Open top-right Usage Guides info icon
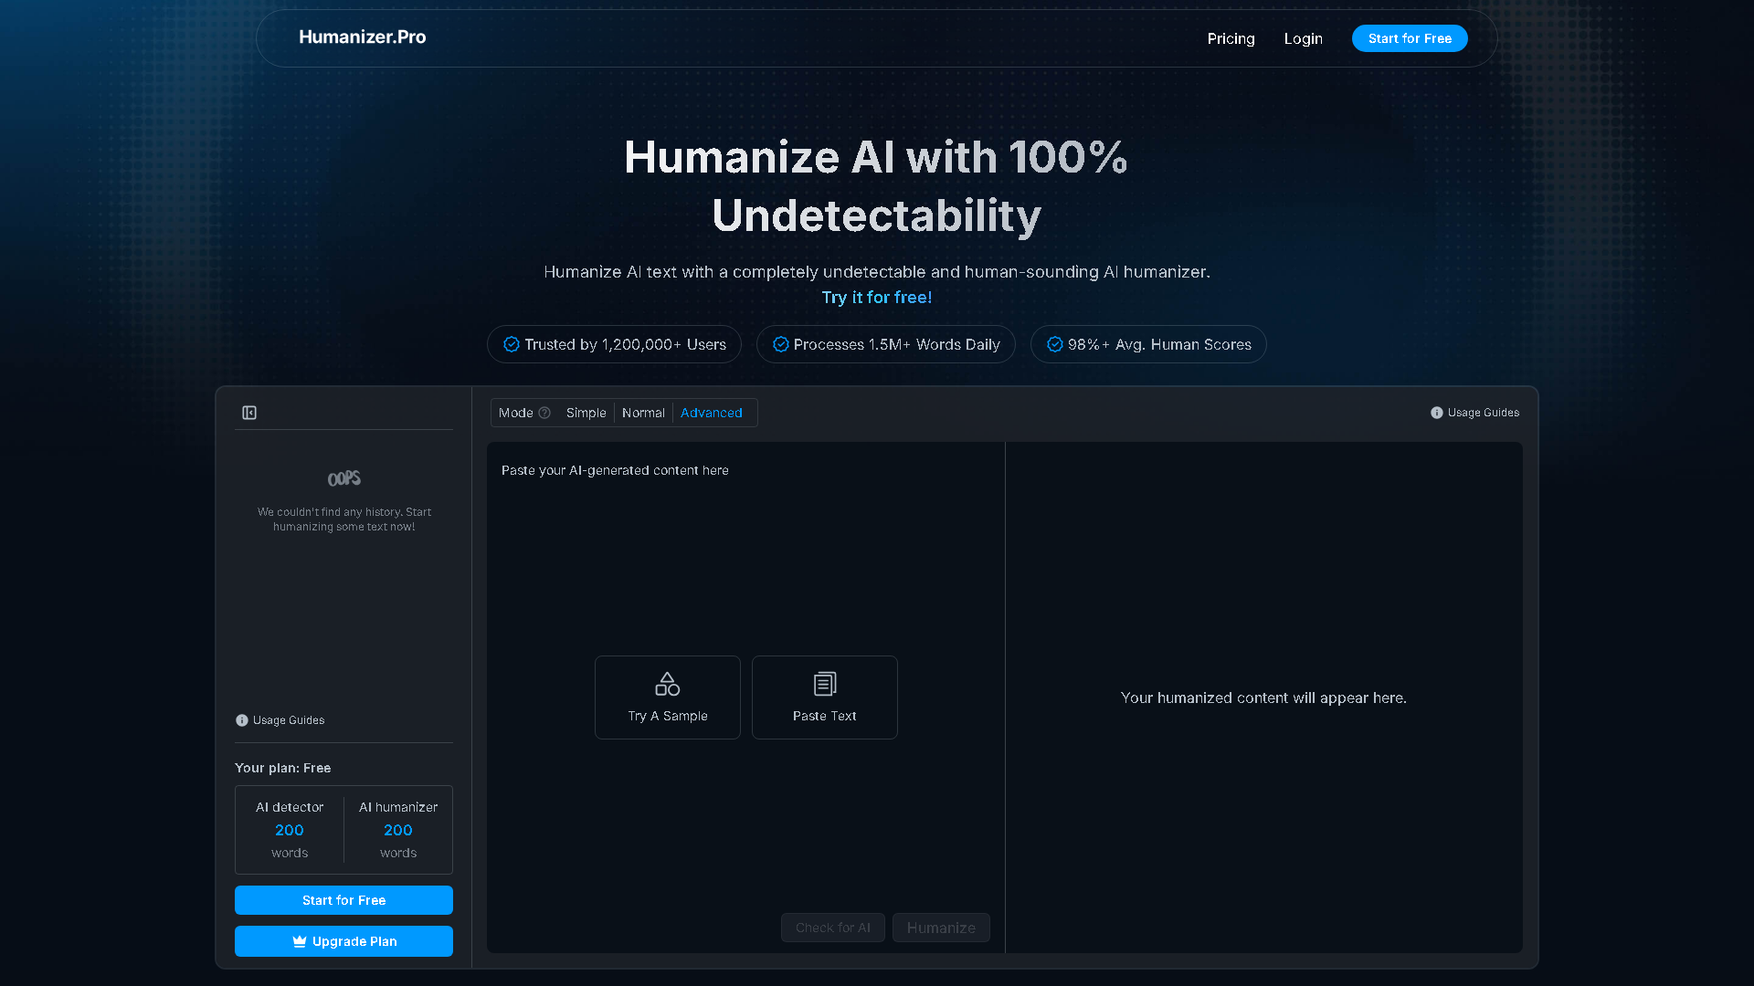Viewport: 1754px width, 986px height. pyautogui.click(x=1436, y=413)
